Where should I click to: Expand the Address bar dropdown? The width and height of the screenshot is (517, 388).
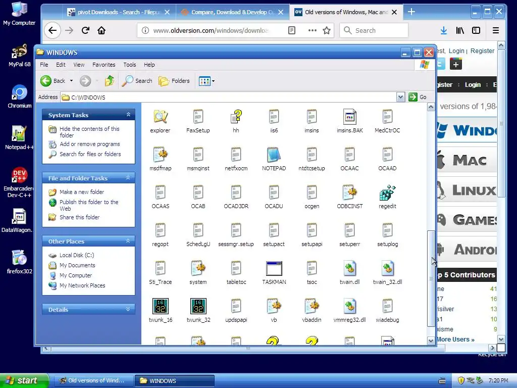[x=400, y=98]
